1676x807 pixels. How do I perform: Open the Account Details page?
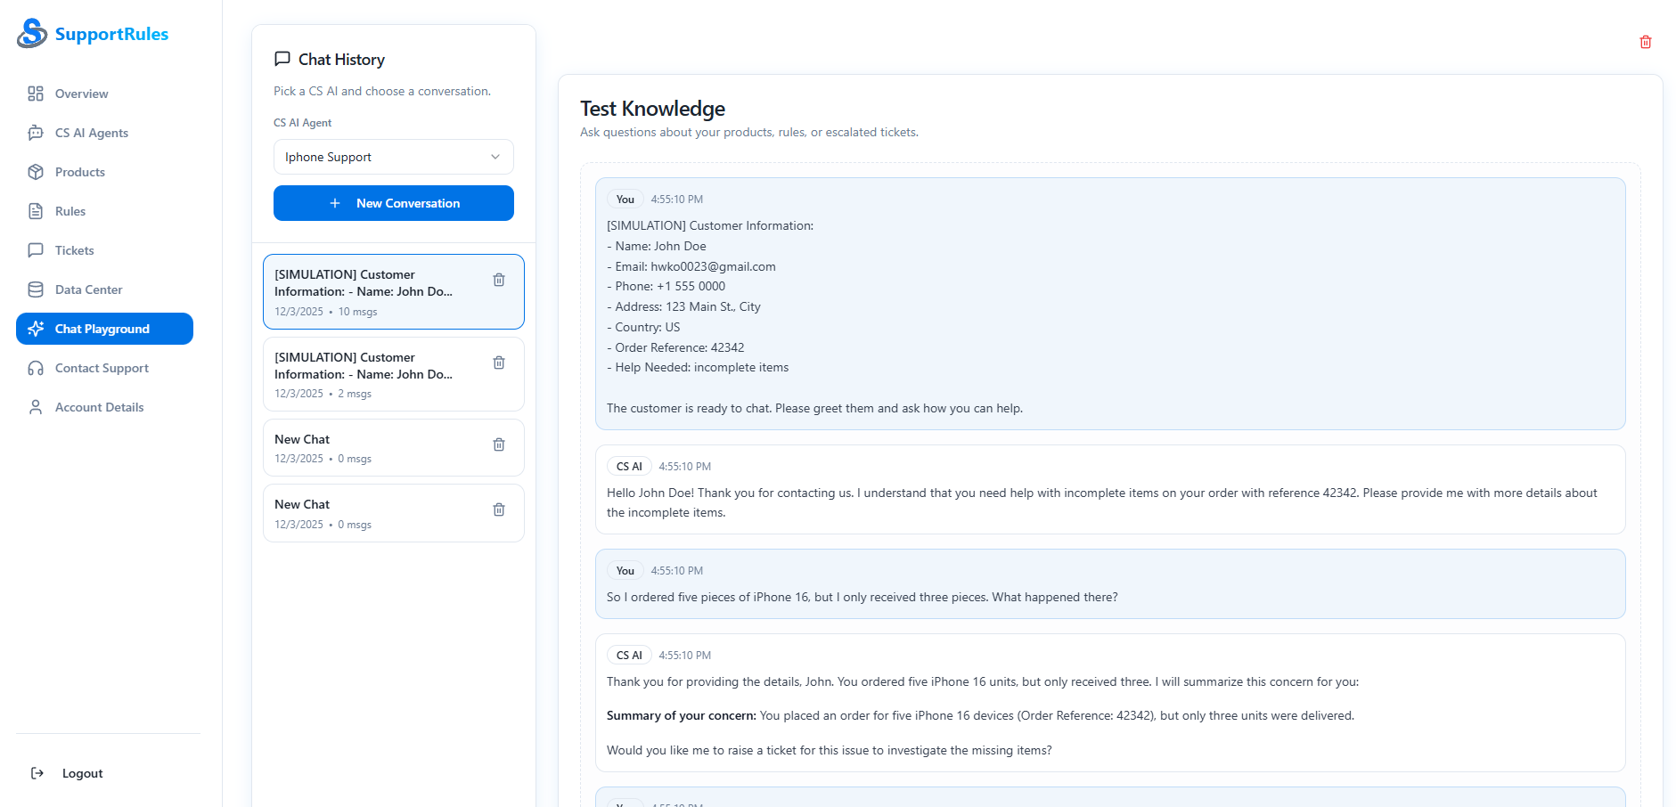pyautogui.click(x=99, y=407)
